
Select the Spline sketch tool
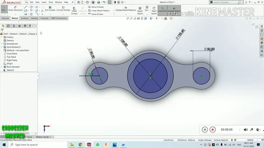[x=37, y=7]
